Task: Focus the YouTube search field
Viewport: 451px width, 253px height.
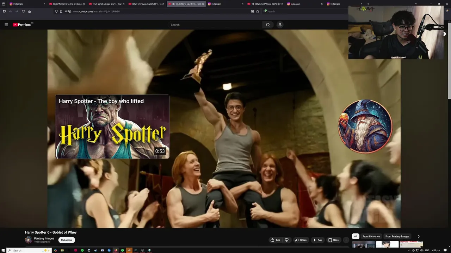Action: (x=215, y=25)
